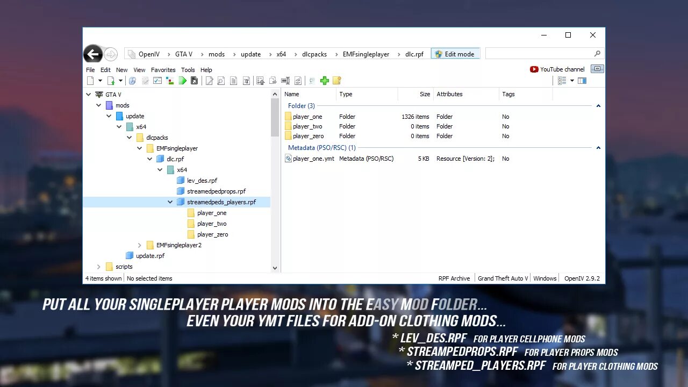Click the new blank file toolbar icon

point(90,81)
